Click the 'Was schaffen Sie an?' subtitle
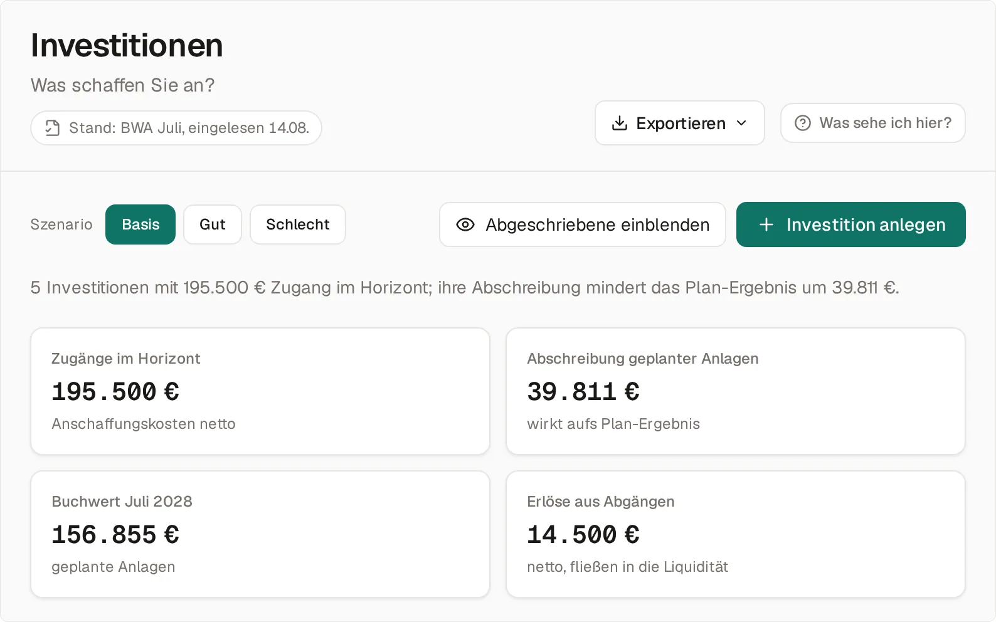Screen dimensions: 996x622 [123, 85]
